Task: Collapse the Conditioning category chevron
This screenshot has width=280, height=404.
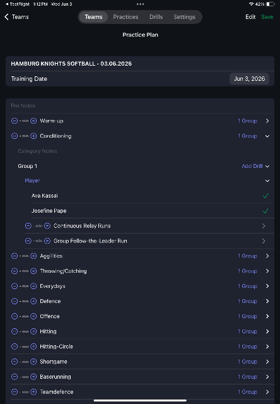Action: pos(267,136)
